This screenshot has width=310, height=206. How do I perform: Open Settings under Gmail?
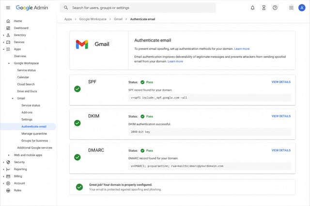tap(27, 119)
